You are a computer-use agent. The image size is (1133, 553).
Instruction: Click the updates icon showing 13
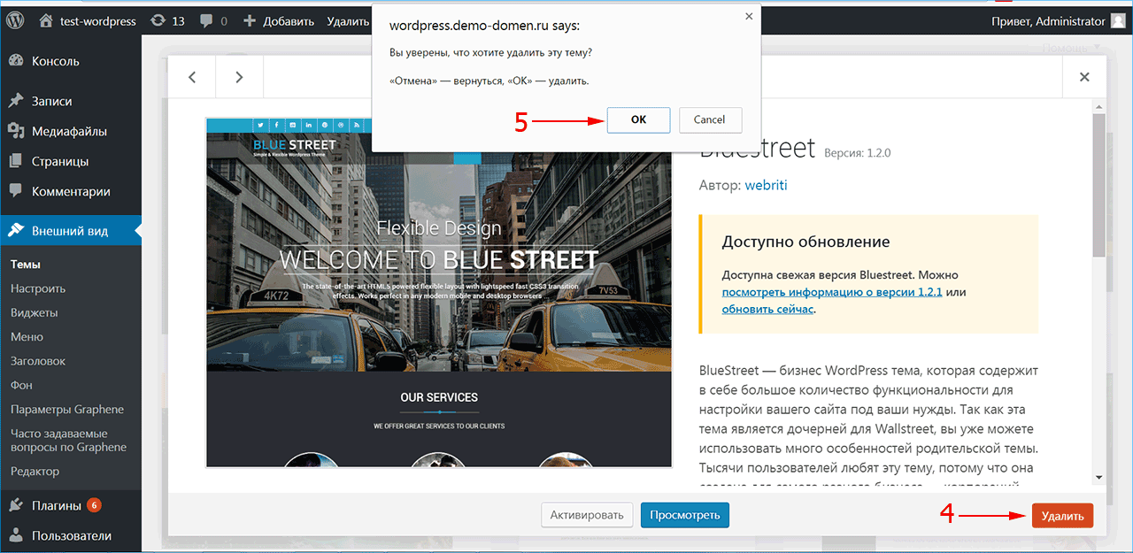coord(158,20)
